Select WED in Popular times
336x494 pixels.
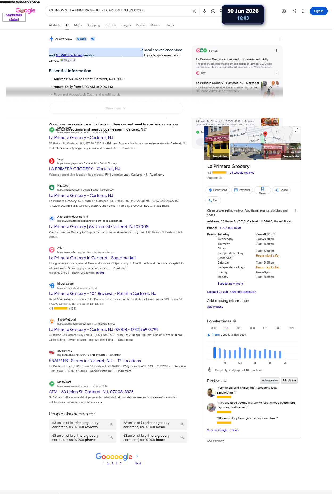pyautogui.click(x=239, y=328)
